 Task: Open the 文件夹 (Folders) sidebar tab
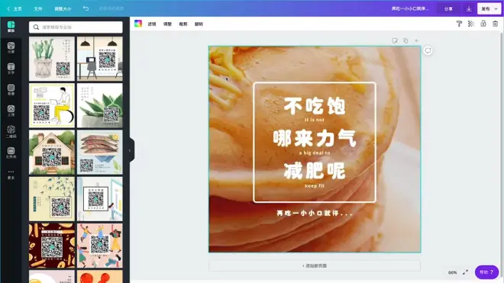11,153
